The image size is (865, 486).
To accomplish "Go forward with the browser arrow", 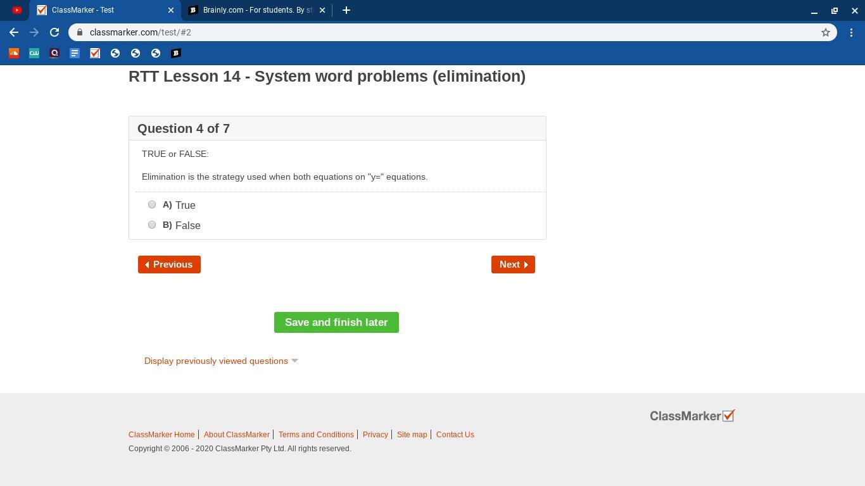I will (34, 32).
